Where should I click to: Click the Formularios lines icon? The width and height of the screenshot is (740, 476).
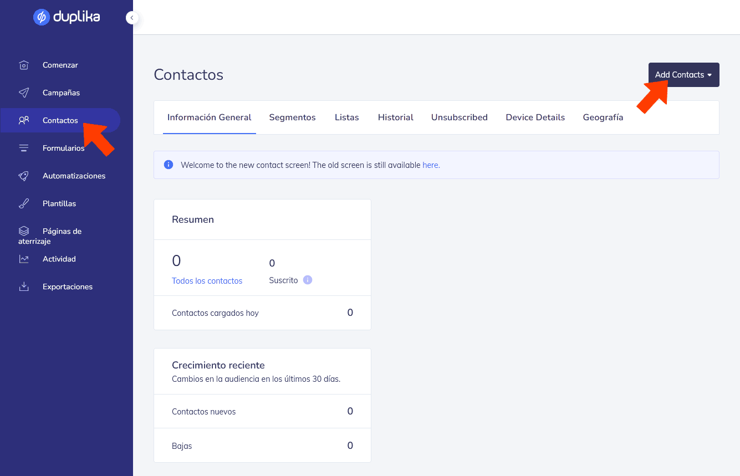tap(24, 149)
